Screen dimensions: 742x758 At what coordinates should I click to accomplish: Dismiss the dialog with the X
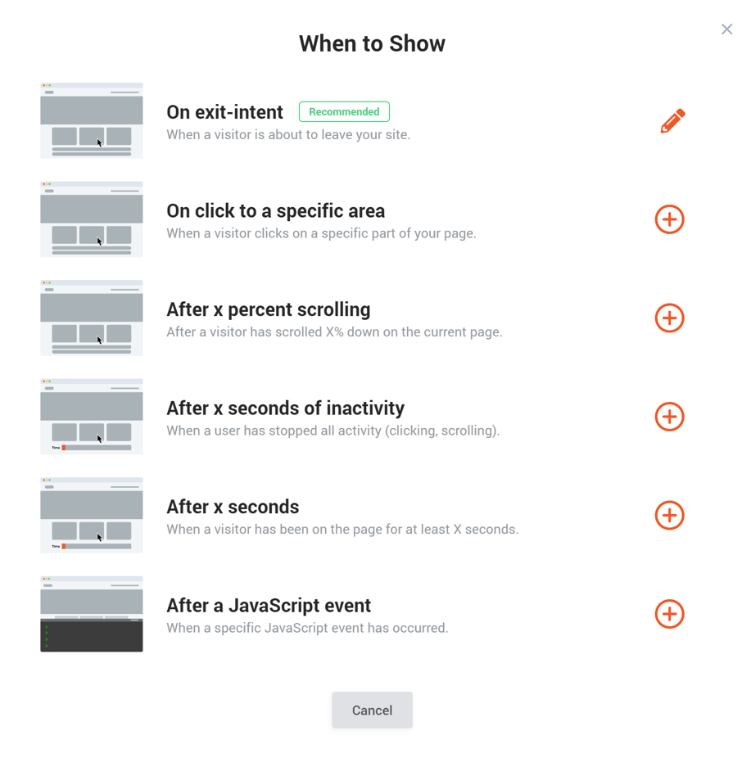726,29
